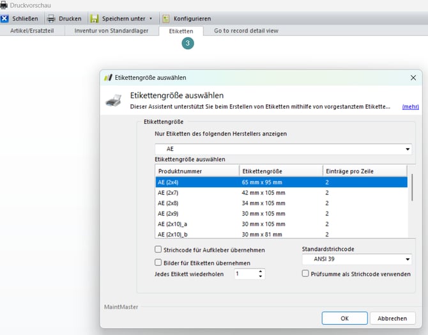
Task: Click the Speichern unter save icon
Action: click(95, 19)
